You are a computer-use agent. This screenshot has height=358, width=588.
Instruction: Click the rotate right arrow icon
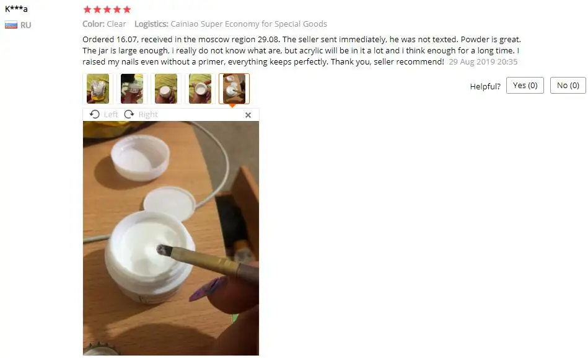129,114
